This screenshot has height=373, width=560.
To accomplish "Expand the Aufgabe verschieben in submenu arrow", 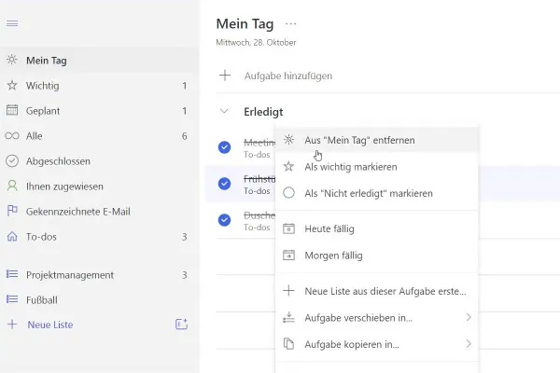I will (x=469, y=317).
